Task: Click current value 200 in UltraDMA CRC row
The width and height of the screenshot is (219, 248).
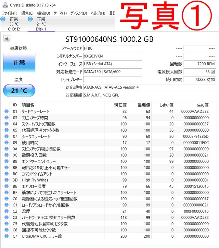Action: point(123,236)
